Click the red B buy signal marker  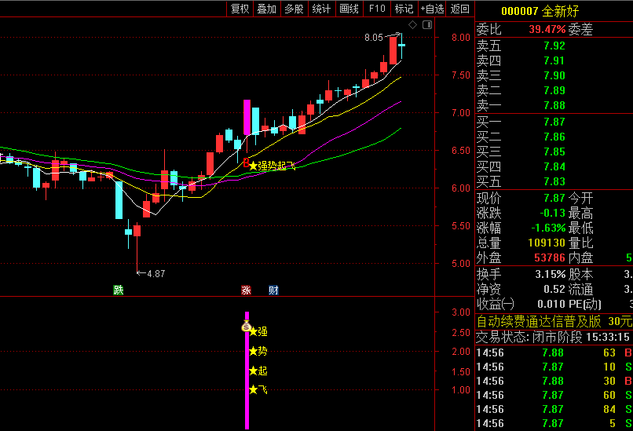coord(246,163)
